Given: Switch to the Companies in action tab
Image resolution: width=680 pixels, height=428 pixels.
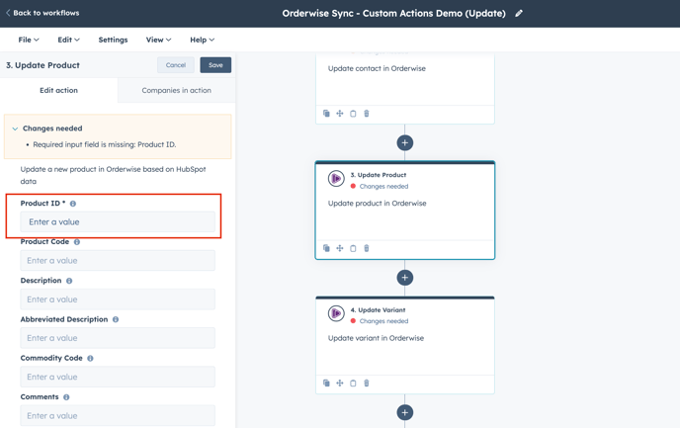Looking at the screenshot, I should [x=177, y=90].
